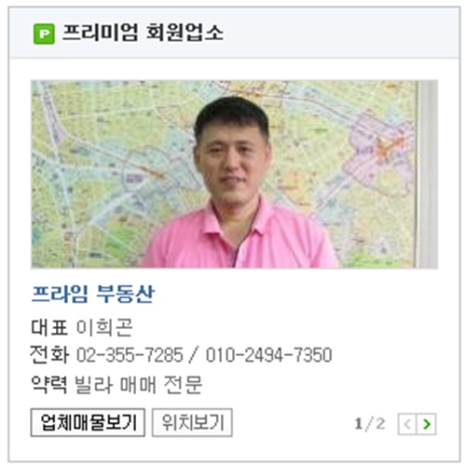Click the pink district on the wall map
Viewport: 466px width, 466px height.
point(380,156)
